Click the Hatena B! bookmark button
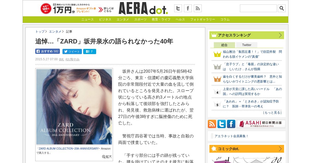Image resolution: width=311 pixels, height=163 pixels. 90,51
